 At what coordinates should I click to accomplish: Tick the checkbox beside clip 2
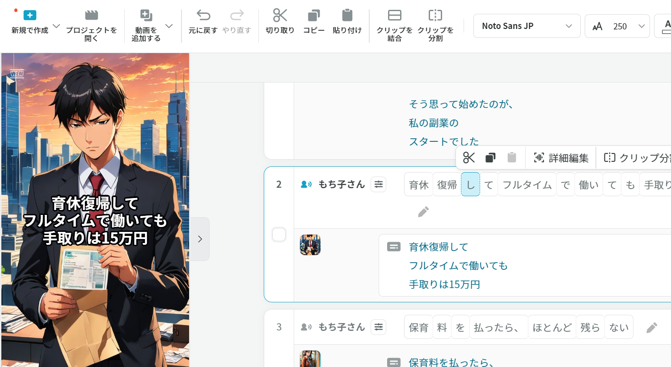point(279,235)
